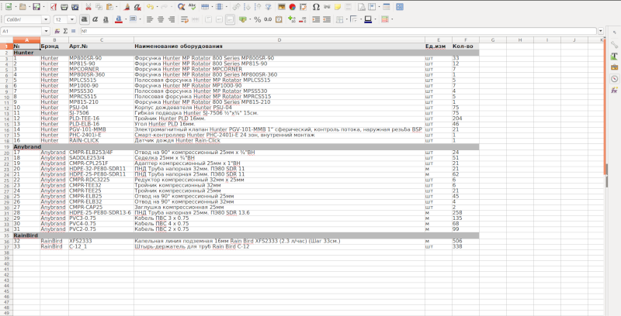Open the Navigator in the sidebar

click(x=614, y=78)
